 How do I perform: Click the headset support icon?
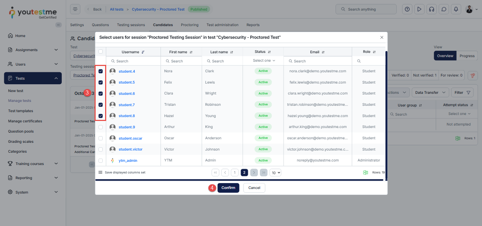pyautogui.click(x=431, y=9)
